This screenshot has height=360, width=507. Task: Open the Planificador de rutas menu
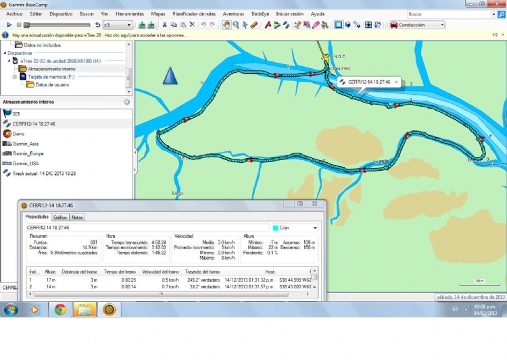[194, 14]
